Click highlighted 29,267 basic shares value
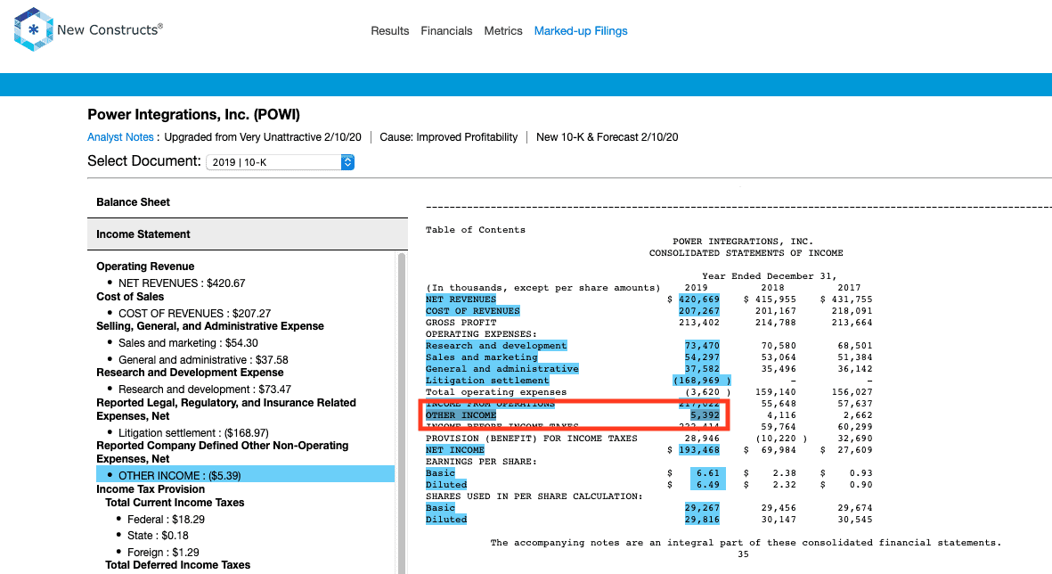Image resolution: width=1052 pixels, height=574 pixels. pyautogui.click(x=702, y=508)
